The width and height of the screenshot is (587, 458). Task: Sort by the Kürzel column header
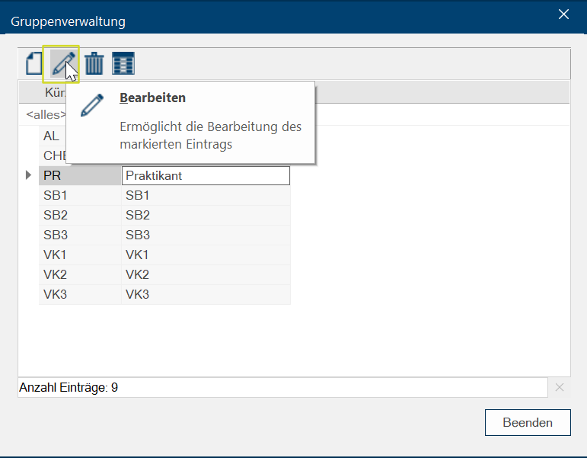tap(53, 92)
